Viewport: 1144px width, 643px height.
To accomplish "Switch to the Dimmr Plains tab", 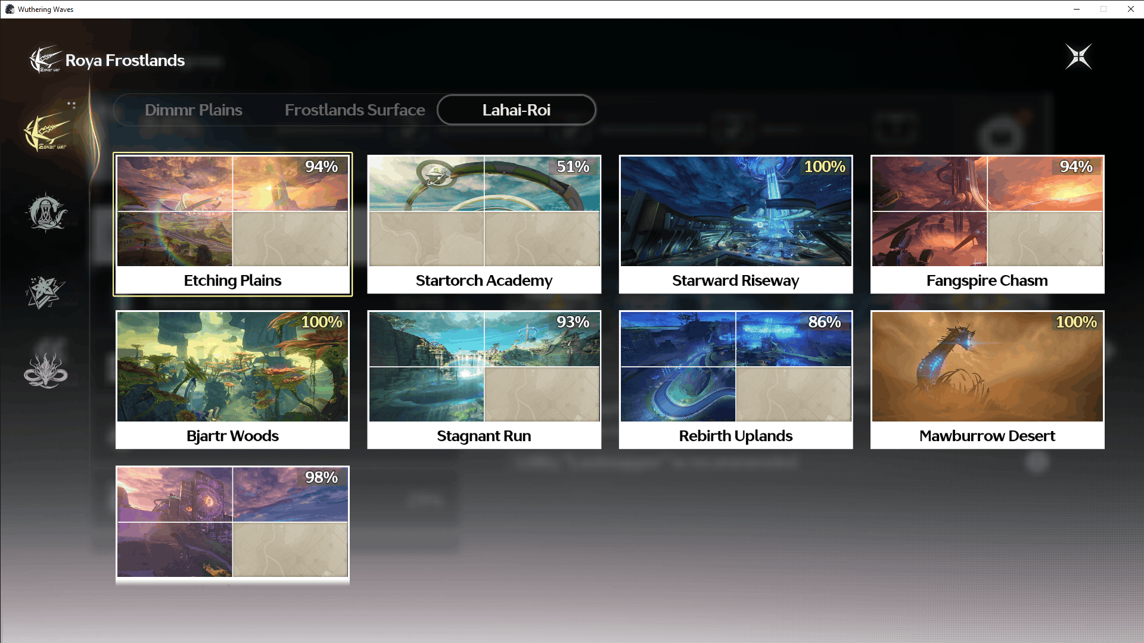I will 194,110.
